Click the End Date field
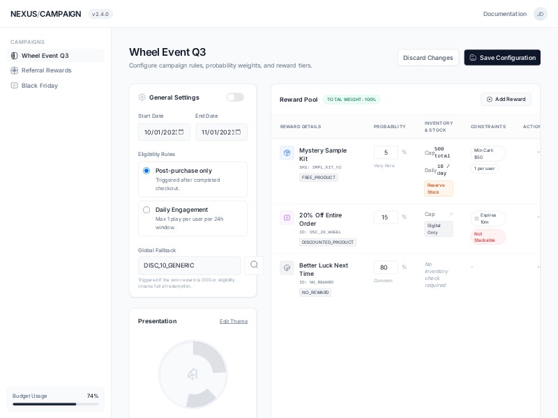 pos(221,132)
